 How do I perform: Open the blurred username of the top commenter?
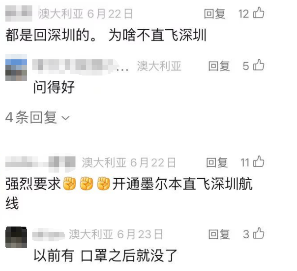(19, 13)
